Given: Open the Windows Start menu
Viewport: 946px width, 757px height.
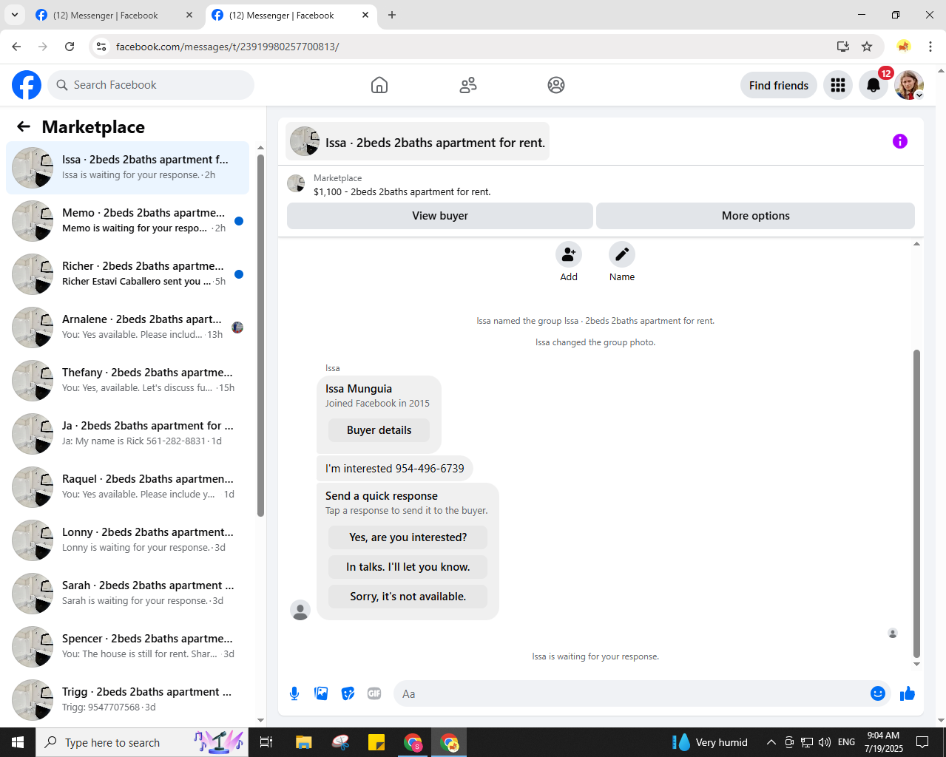Looking at the screenshot, I should [x=18, y=742].
